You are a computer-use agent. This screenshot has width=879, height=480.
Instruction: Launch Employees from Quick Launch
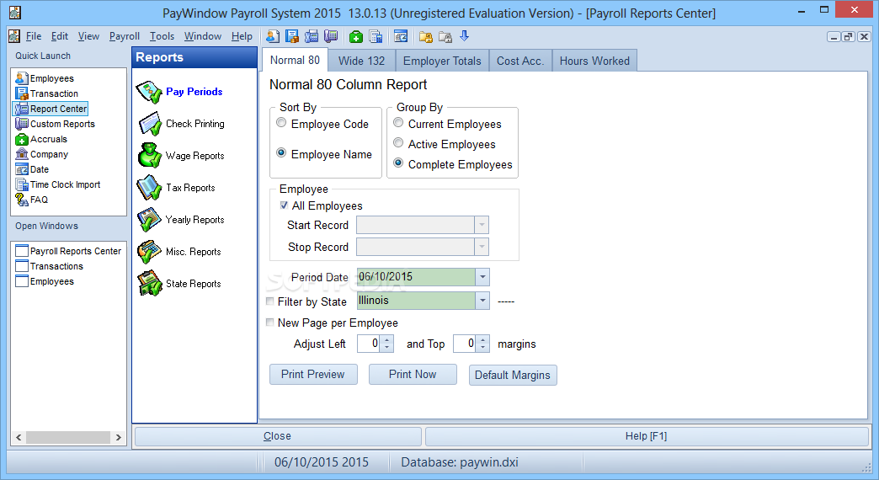coord(45,78)
